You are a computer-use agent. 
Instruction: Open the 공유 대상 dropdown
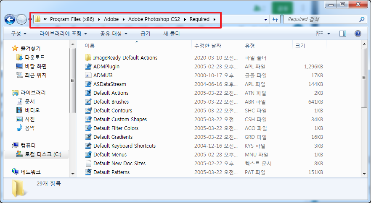click(114, 34)
